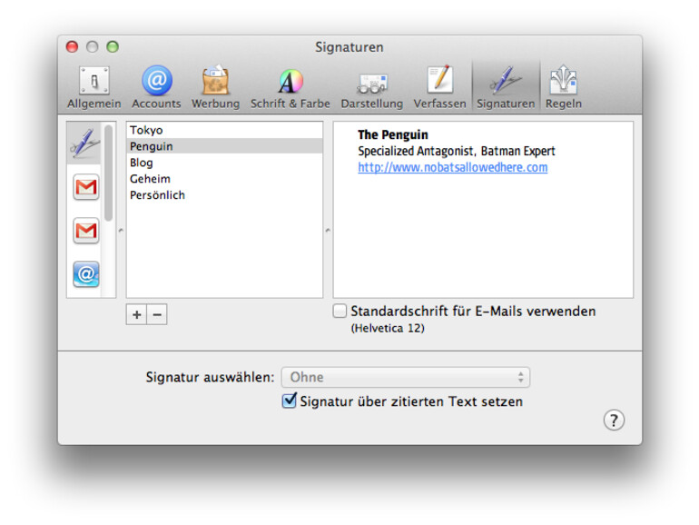The width and height of the screenshot is (699, 525).
Task: Remove selected signature with minus button
Action: (157, 314)
